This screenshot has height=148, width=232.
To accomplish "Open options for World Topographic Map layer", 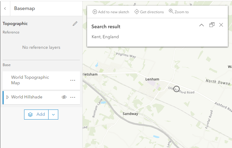I will 73,80.
